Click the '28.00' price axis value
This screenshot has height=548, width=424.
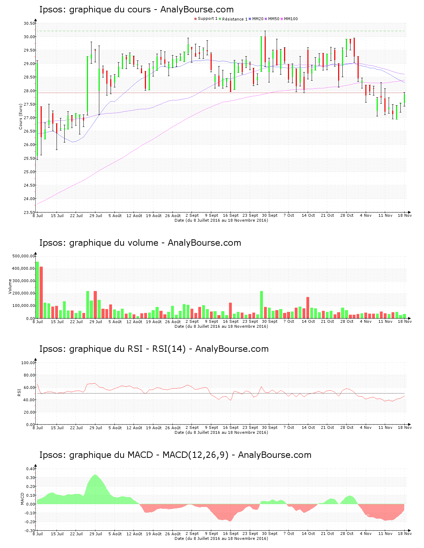29,91
